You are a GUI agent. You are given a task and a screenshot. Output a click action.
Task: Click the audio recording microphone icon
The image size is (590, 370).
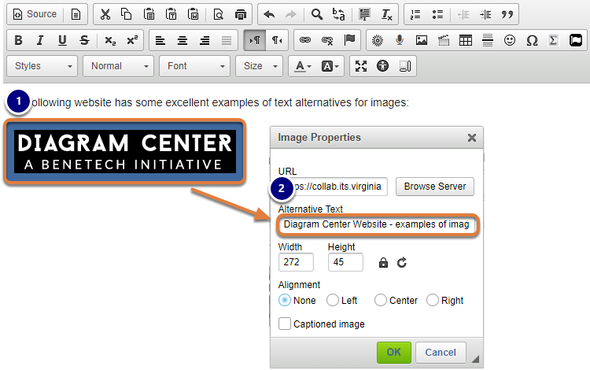point(400,40)
